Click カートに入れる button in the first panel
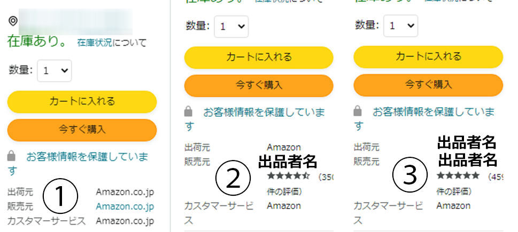518x232 pixels. tap(82, 101)
